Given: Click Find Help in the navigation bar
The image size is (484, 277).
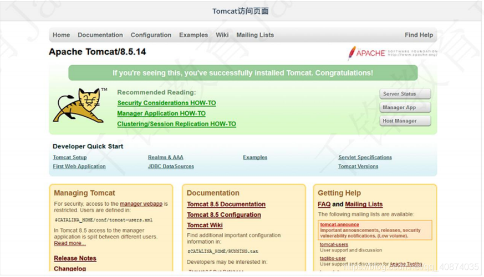Looking at the screenshot, I should [x=419, y=35].
